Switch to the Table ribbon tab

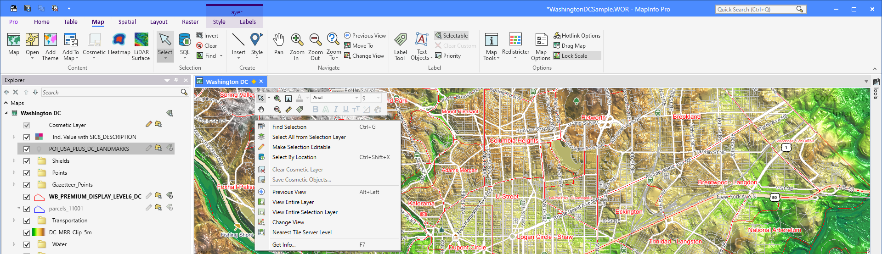pos(70,22)
